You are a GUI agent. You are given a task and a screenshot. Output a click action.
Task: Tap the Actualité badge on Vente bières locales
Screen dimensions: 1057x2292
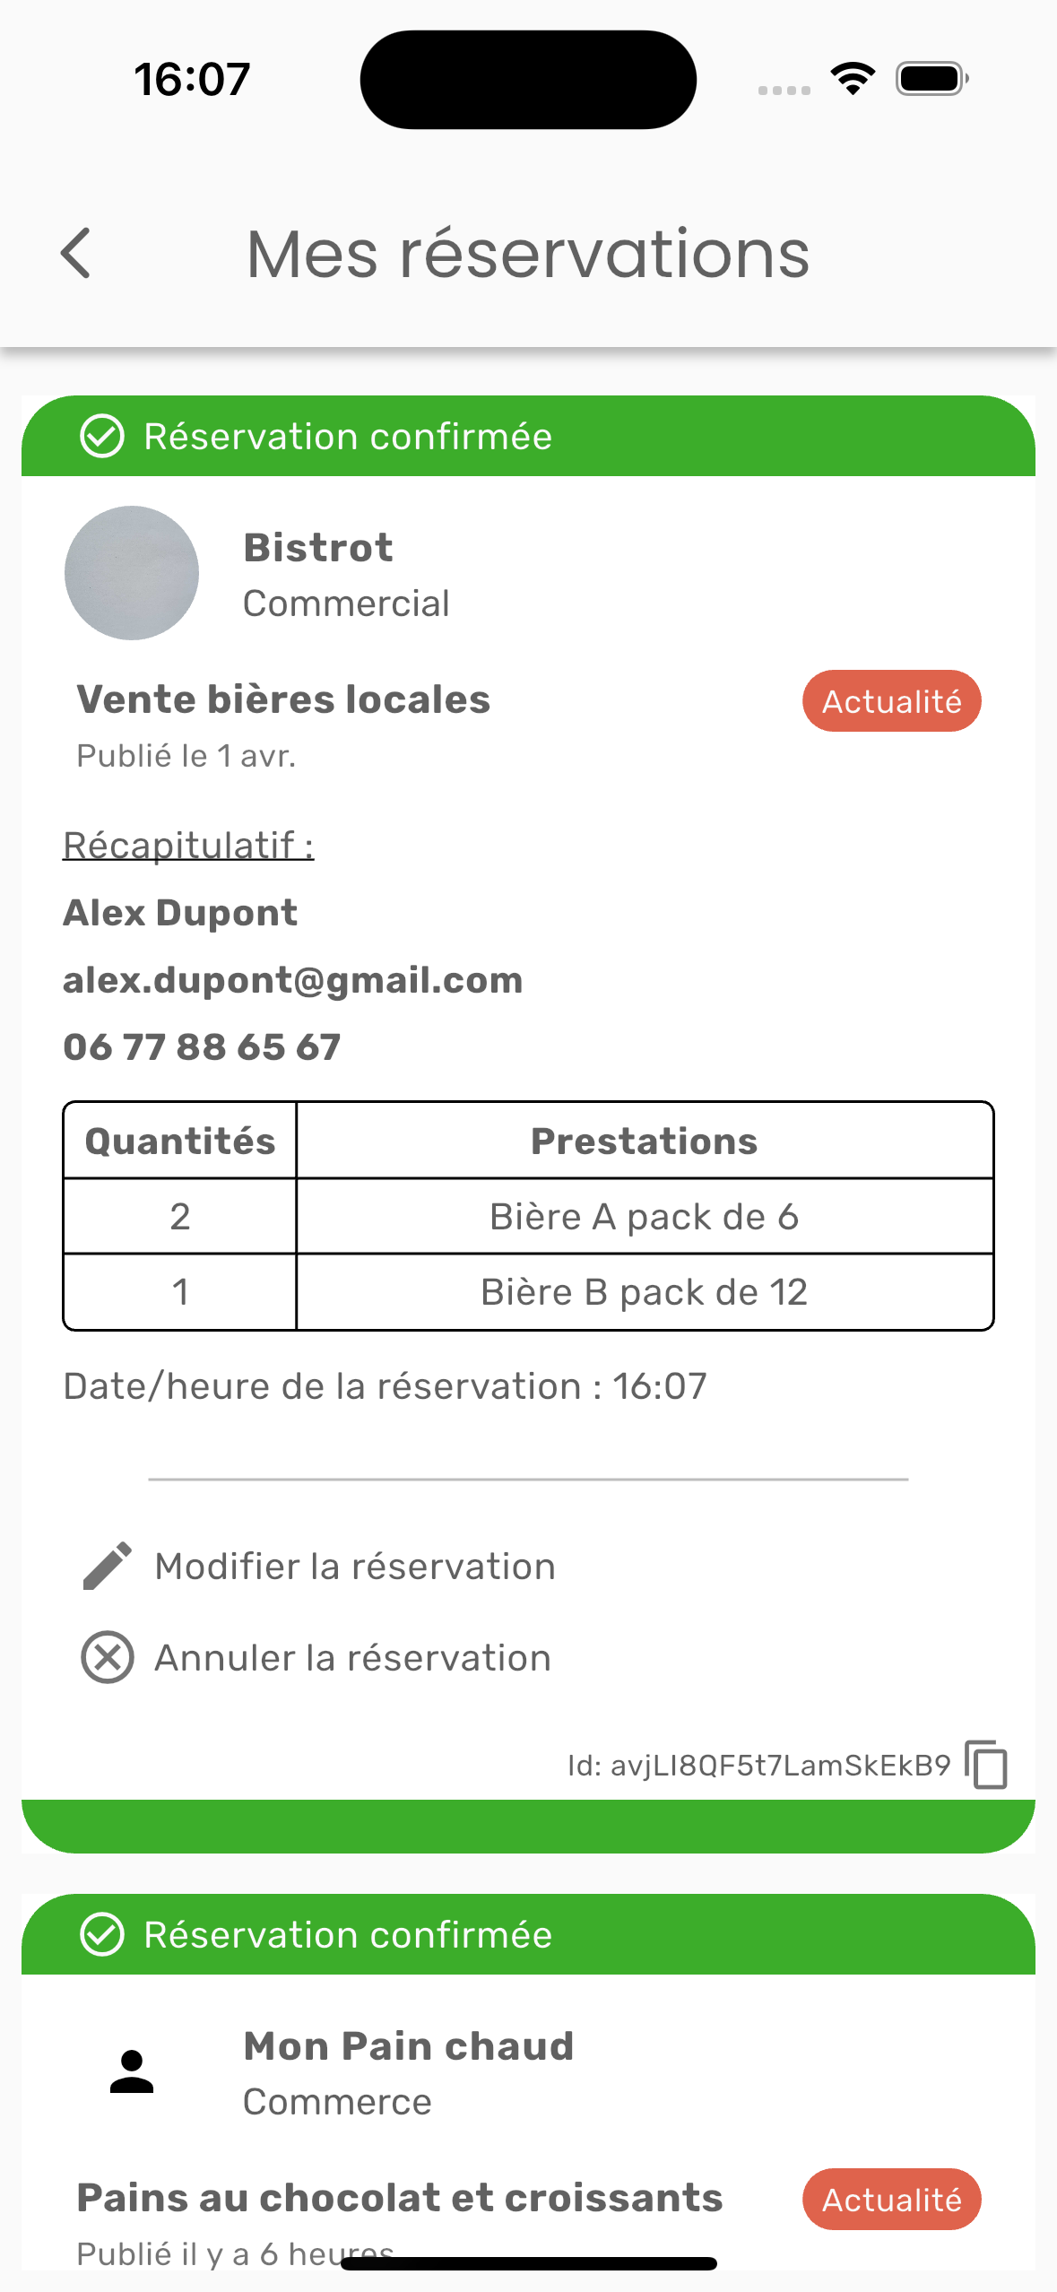coord(891,701)
